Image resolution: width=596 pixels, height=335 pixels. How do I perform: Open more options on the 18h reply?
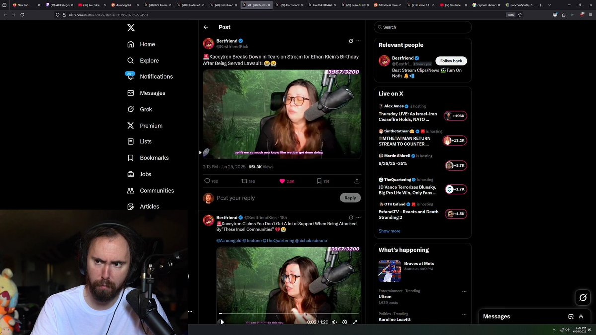click(x=358, y=217)
